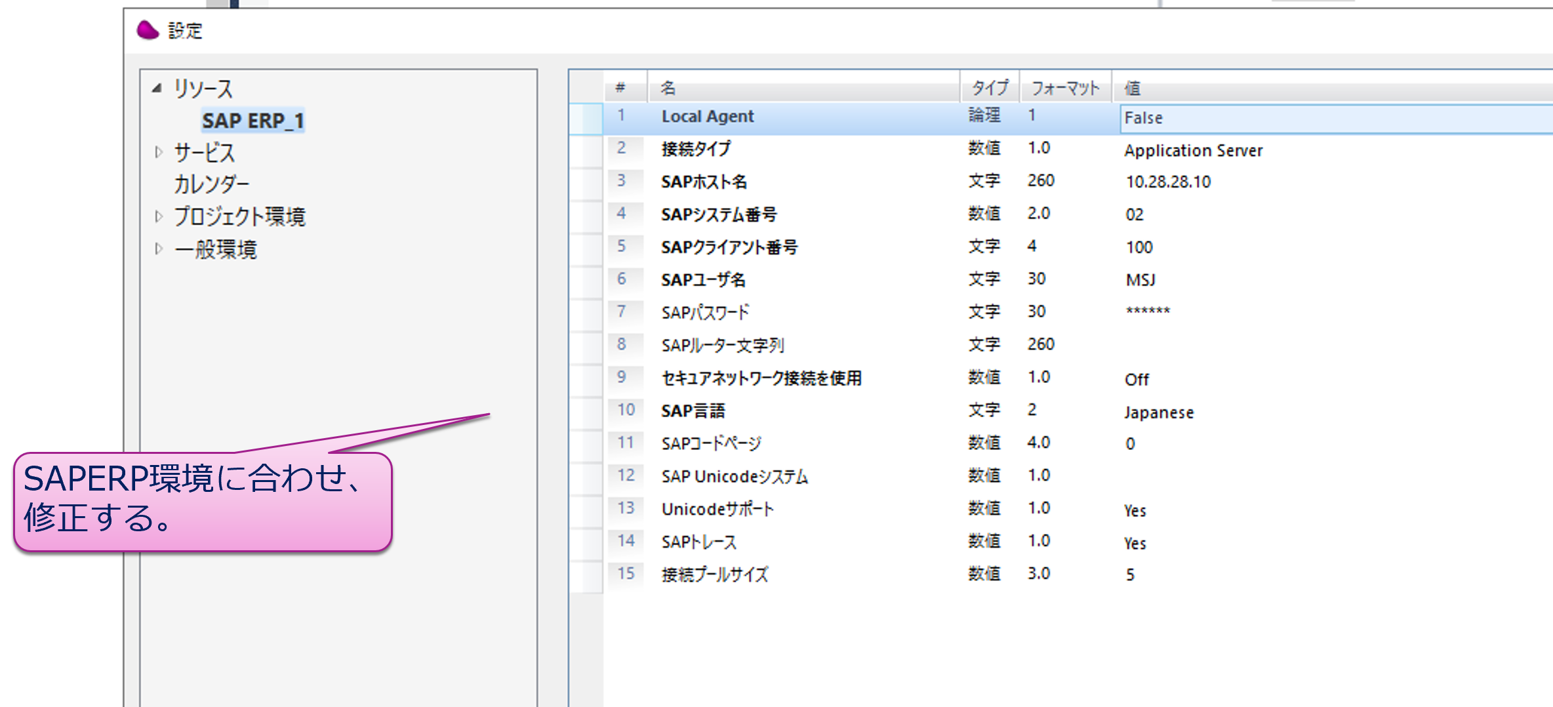Click the SAPクライアント番号 row name

click(729, 247)
